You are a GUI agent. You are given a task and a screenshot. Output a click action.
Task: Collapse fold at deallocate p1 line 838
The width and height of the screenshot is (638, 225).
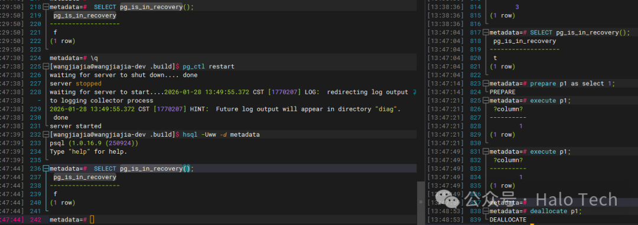[x=486, y=211]
